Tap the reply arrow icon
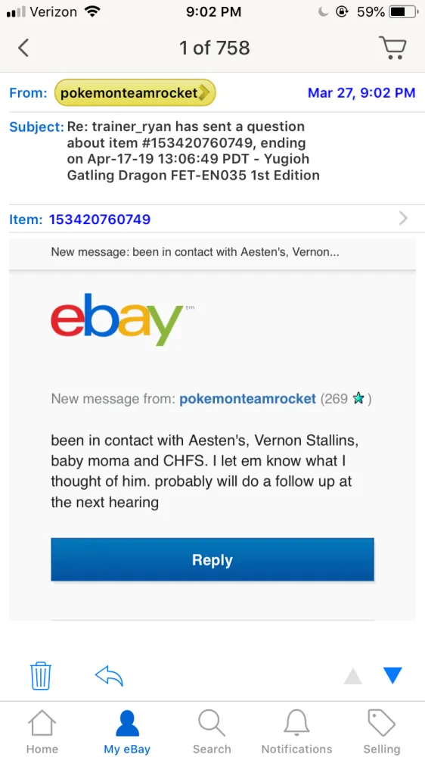This screenshot has width=425, height=757. 109,675
